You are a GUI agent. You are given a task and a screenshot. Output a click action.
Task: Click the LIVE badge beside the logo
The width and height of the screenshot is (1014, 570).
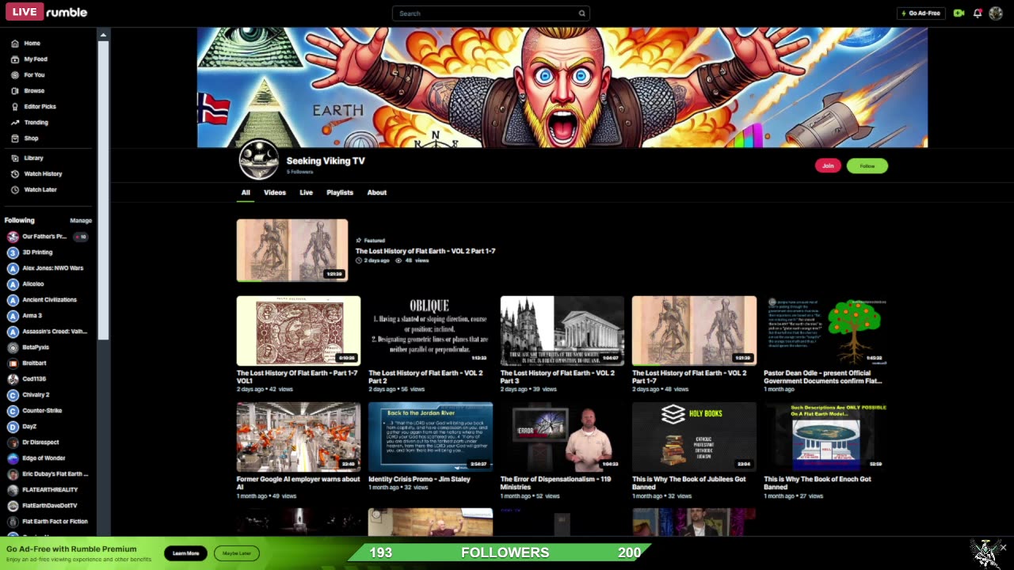pos(25,12)
